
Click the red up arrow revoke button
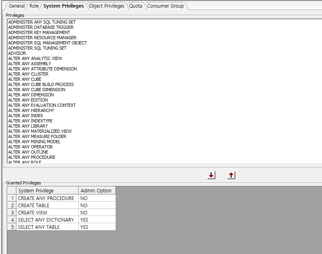click(x=231, y=175)
